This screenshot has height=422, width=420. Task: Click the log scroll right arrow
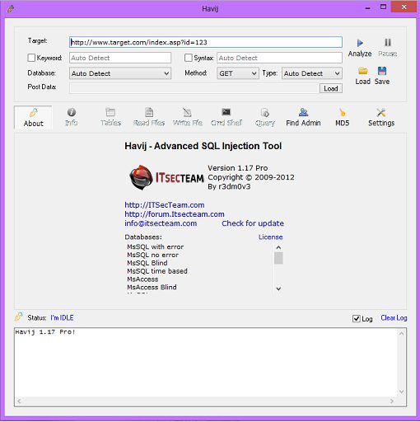[x=392, y=401]
